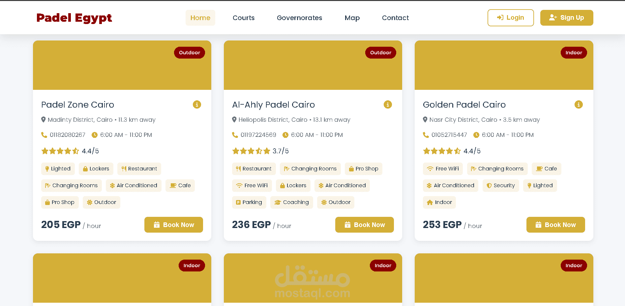Click location pin for Heliopolis District
The height and width of the screenshot is (306, 625).
[234, 119]
